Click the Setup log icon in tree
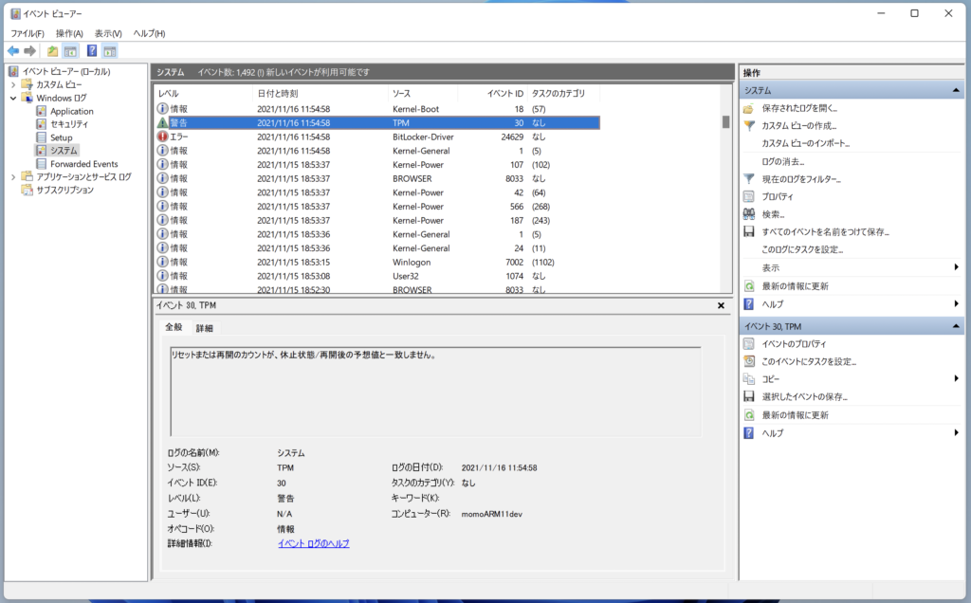 42,137
